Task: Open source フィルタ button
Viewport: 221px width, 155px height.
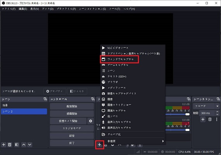Action: 77,91
